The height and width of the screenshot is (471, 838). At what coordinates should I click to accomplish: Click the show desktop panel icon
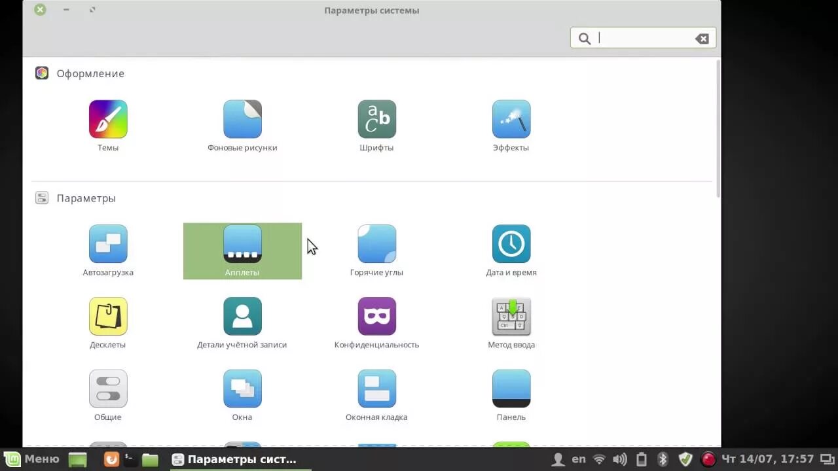point(78,460)
